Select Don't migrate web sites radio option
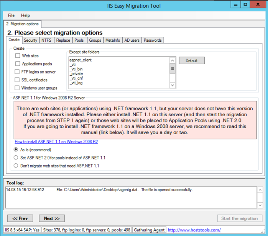This screenshot has width=268, height=236. pyautogui.click(x=16, y=166)
